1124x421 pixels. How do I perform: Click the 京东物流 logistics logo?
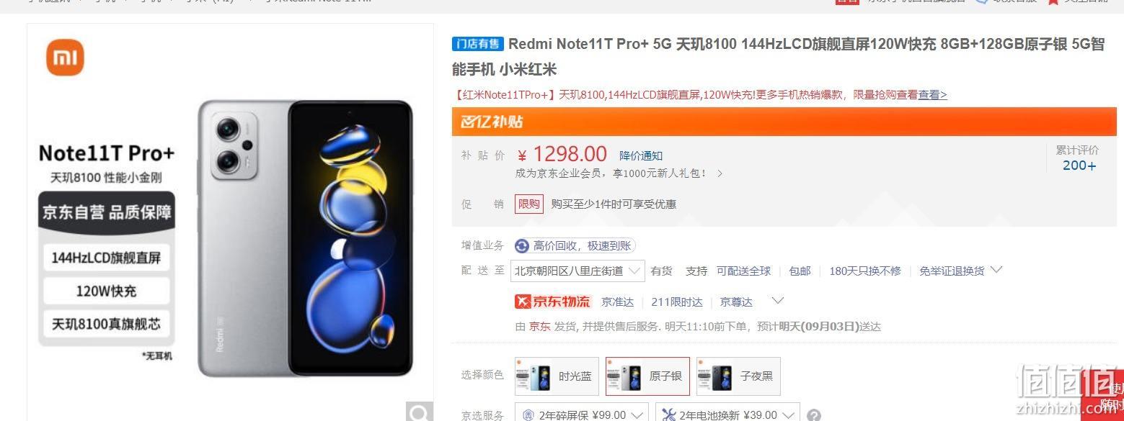[553, 302]
